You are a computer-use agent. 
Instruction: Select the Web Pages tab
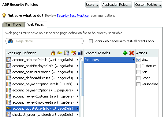36,24
